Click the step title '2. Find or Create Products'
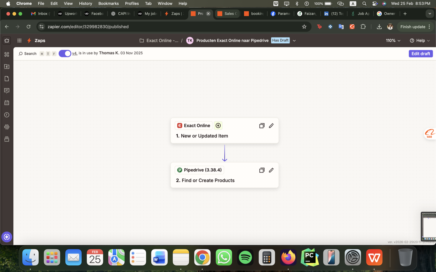Image resolution: width=436 pixels, height=272 pixels. 205,180
